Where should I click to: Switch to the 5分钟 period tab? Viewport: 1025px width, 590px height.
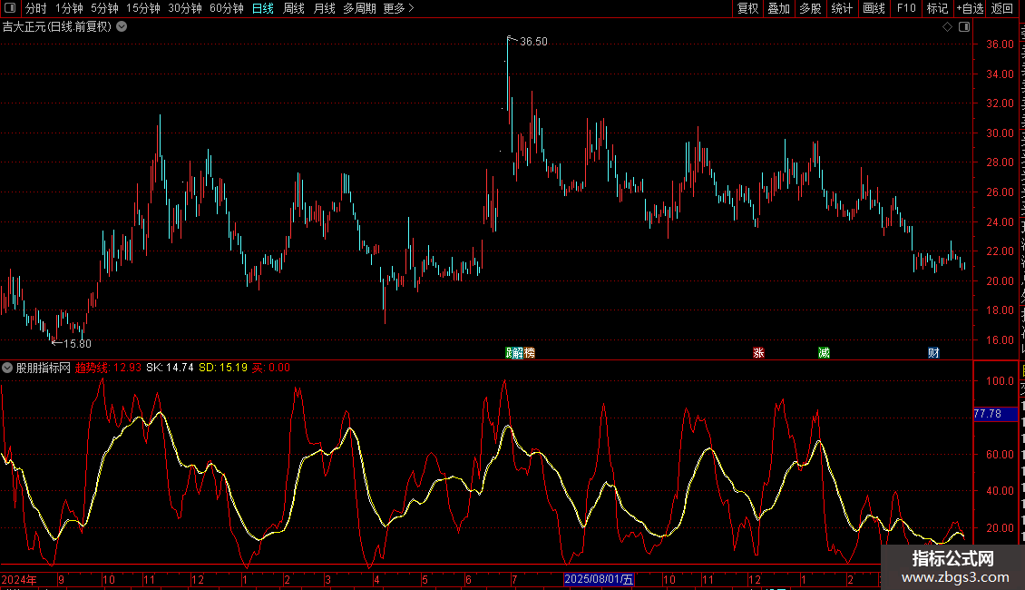[104, 8]
